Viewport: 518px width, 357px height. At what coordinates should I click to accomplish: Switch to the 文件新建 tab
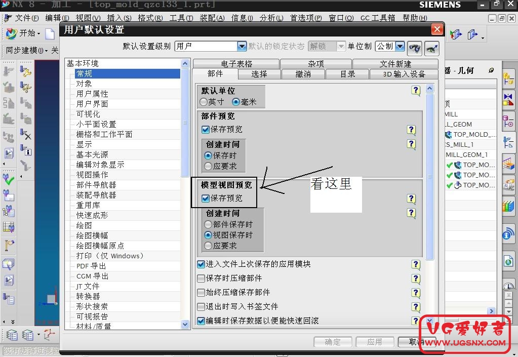pos(395,64)
